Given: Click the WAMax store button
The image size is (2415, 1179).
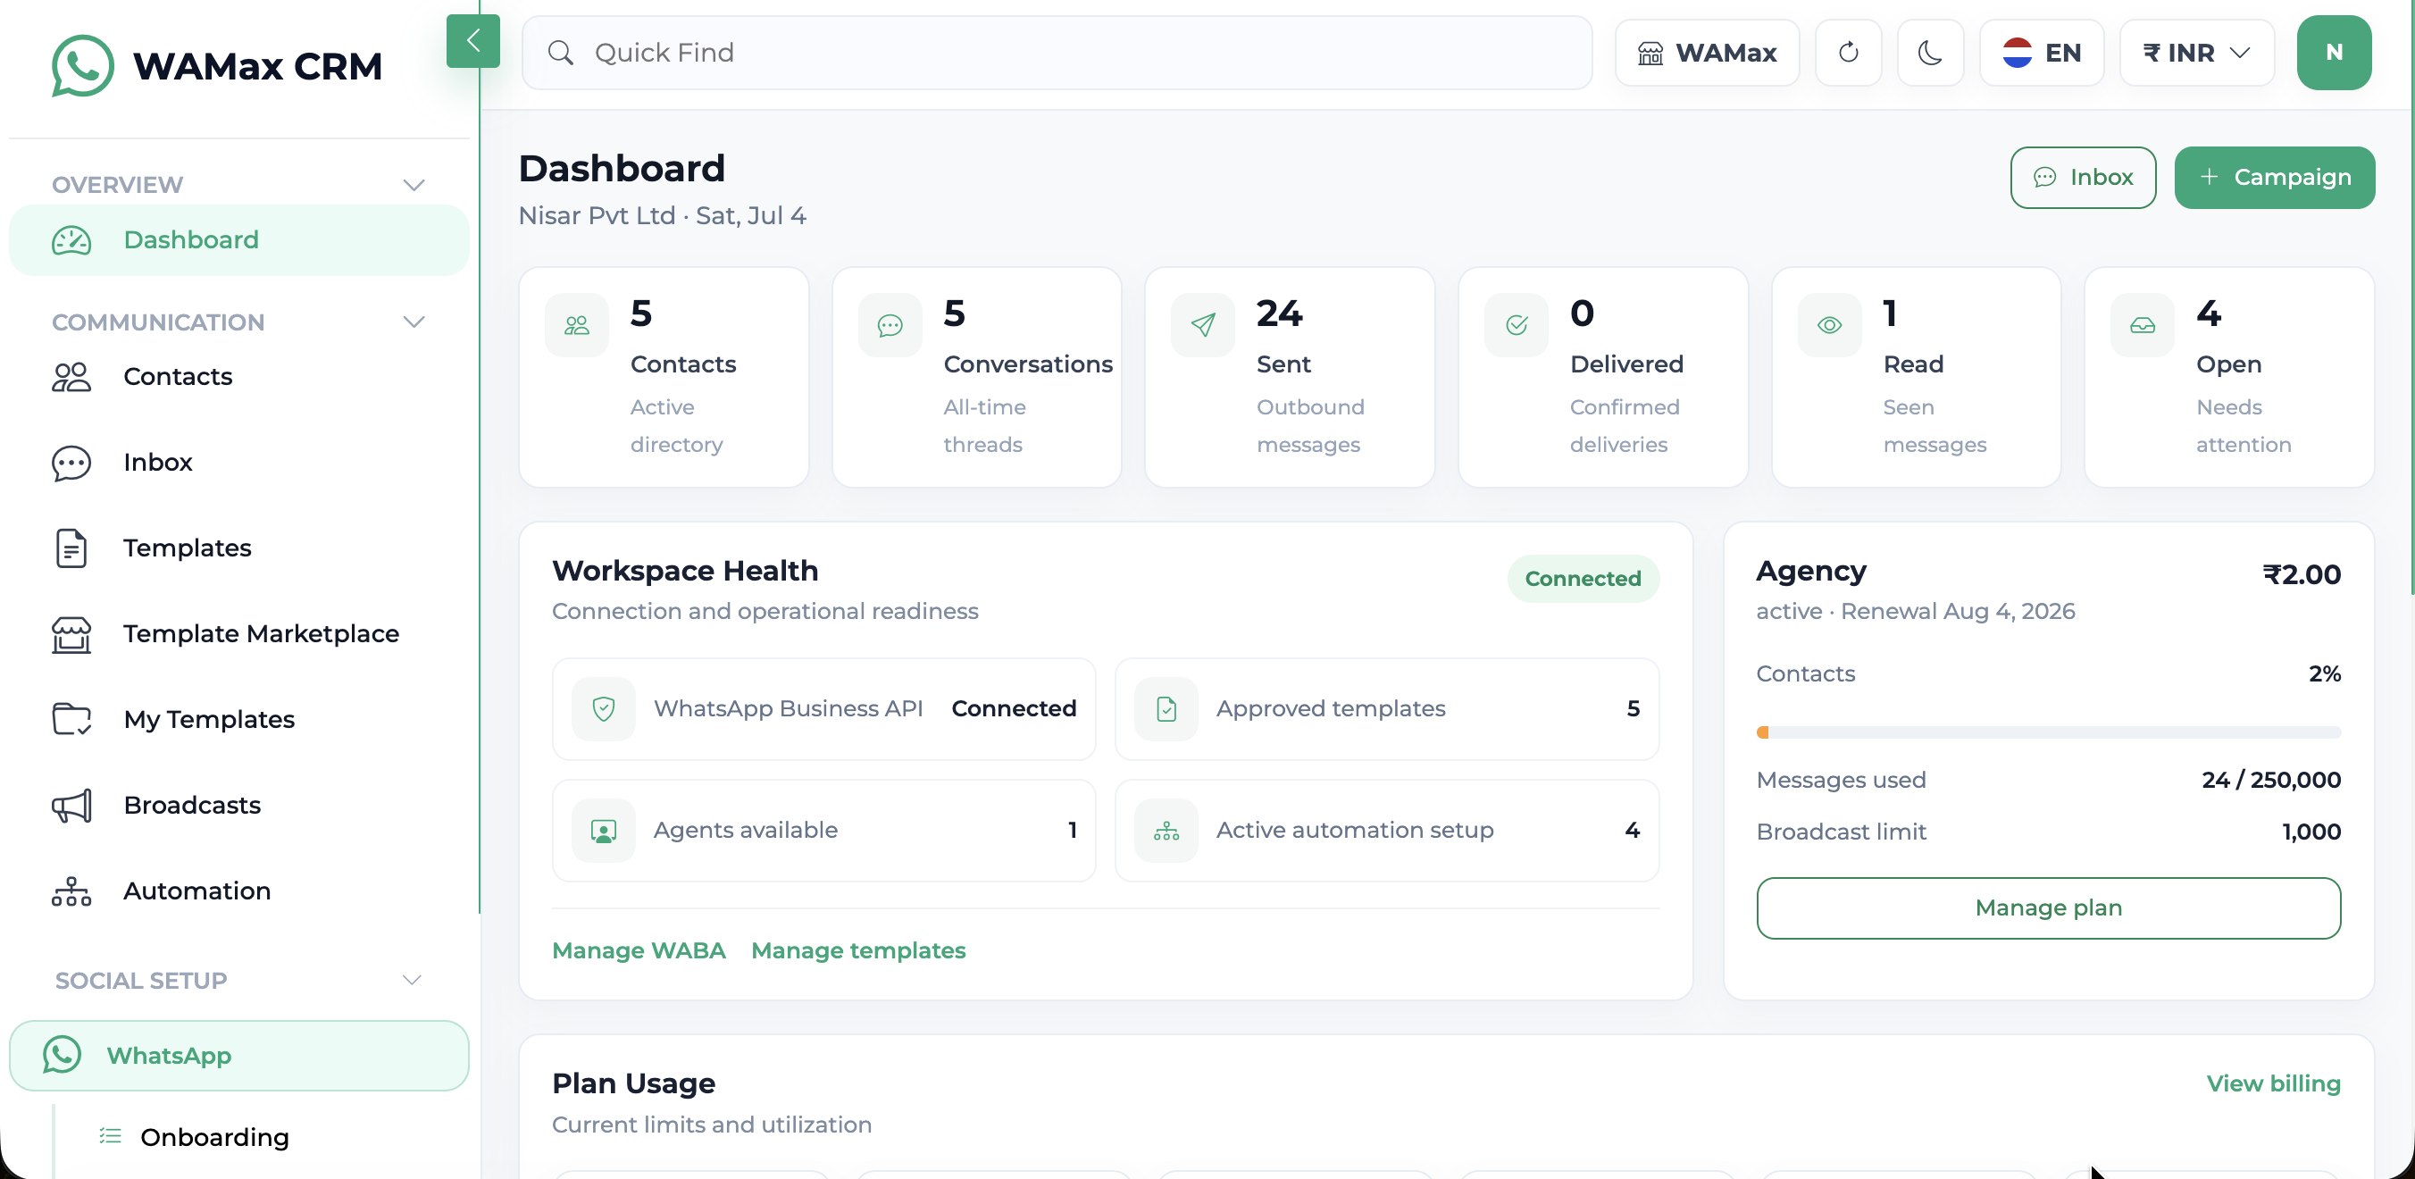Looking at the screenshot, I should click(x=1706, y=53).
